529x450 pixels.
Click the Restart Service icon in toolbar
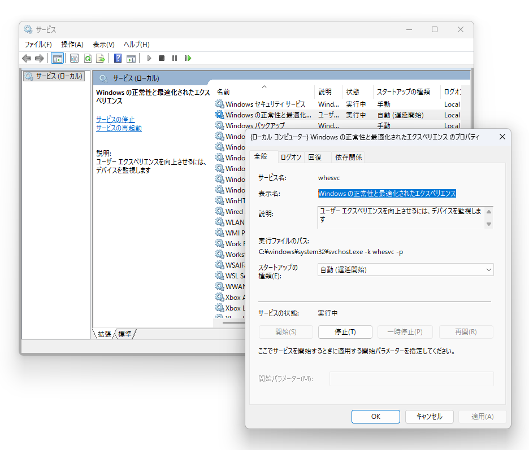coord(188,58)
